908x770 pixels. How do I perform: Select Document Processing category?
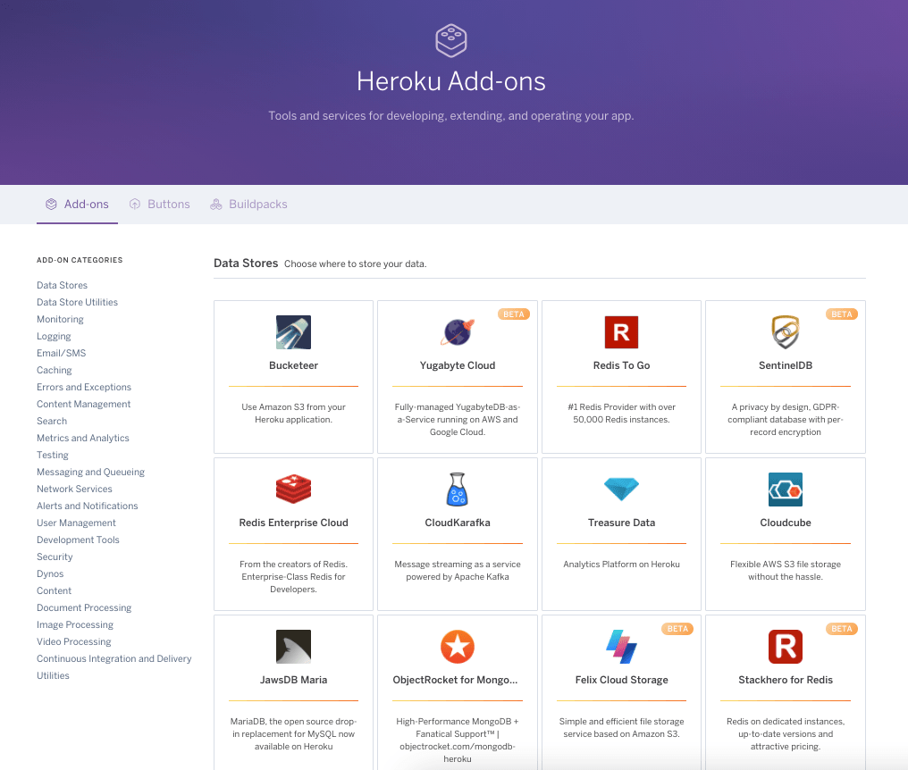[84, 608]
